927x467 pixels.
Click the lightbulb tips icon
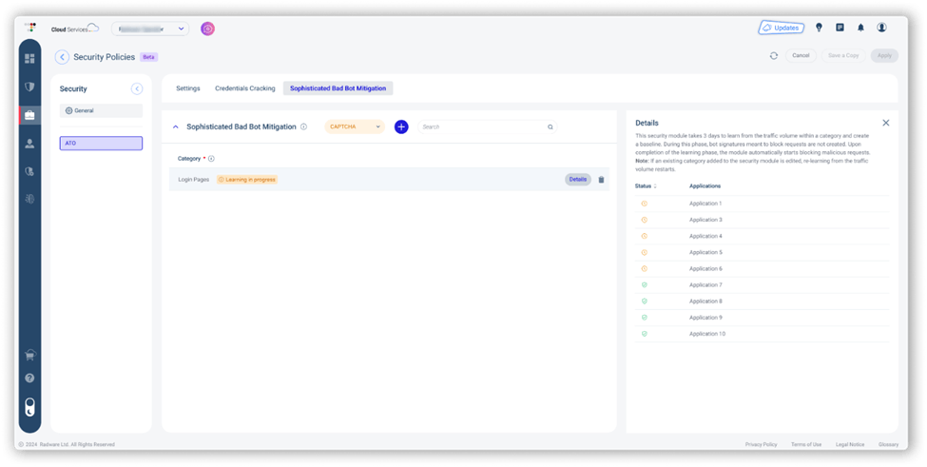coord(819,28)
